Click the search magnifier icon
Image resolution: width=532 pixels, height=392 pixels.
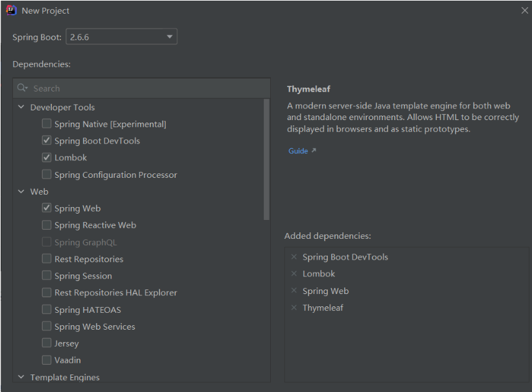[x=23, y=88]
